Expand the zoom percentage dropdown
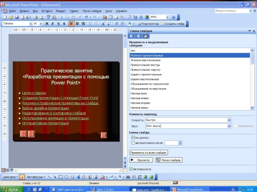The width and height of the screenshot is (257, 192). (x=167, y=17)
